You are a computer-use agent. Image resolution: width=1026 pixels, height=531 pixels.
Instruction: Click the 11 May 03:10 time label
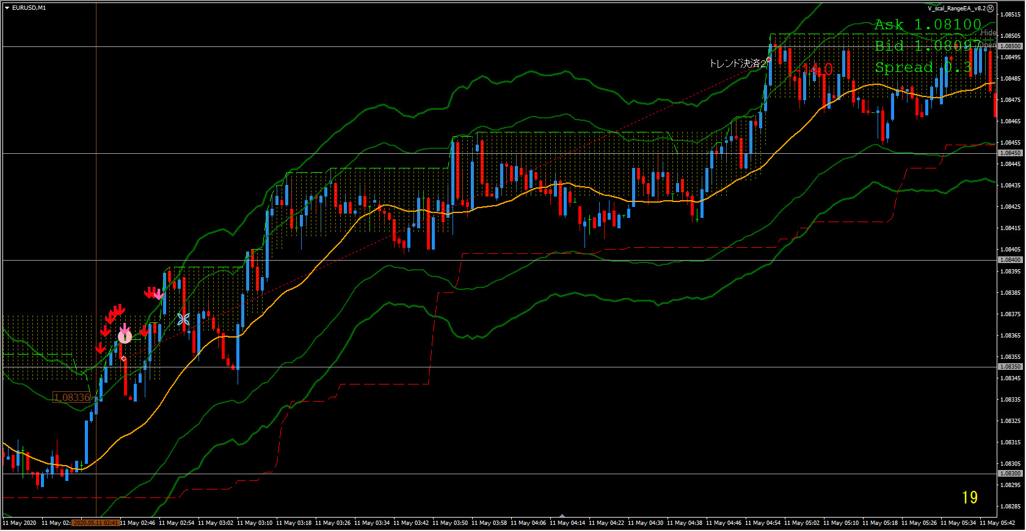(x=255, y=523)
